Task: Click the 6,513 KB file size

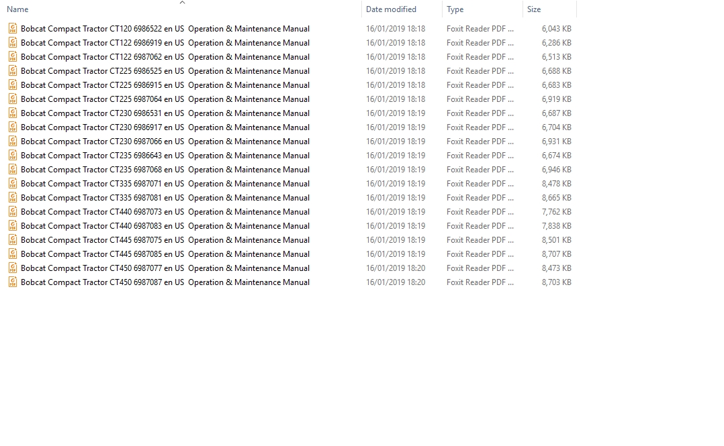Action: pos(556,57)
